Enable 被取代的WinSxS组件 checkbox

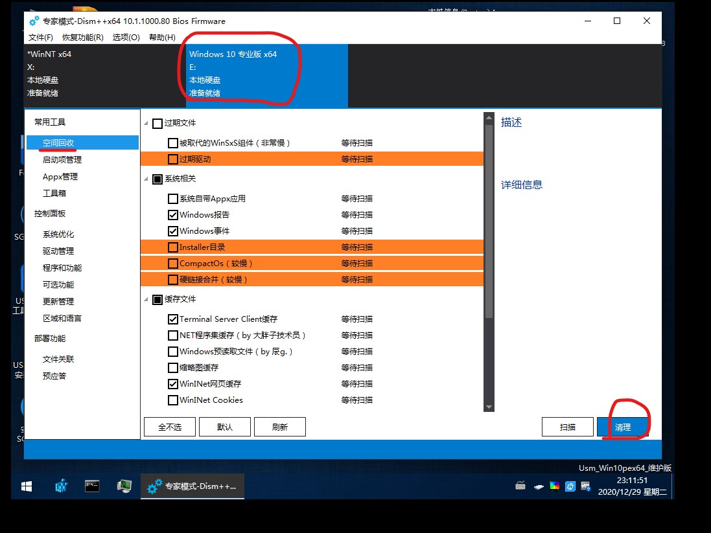click(x=173, y=143)
